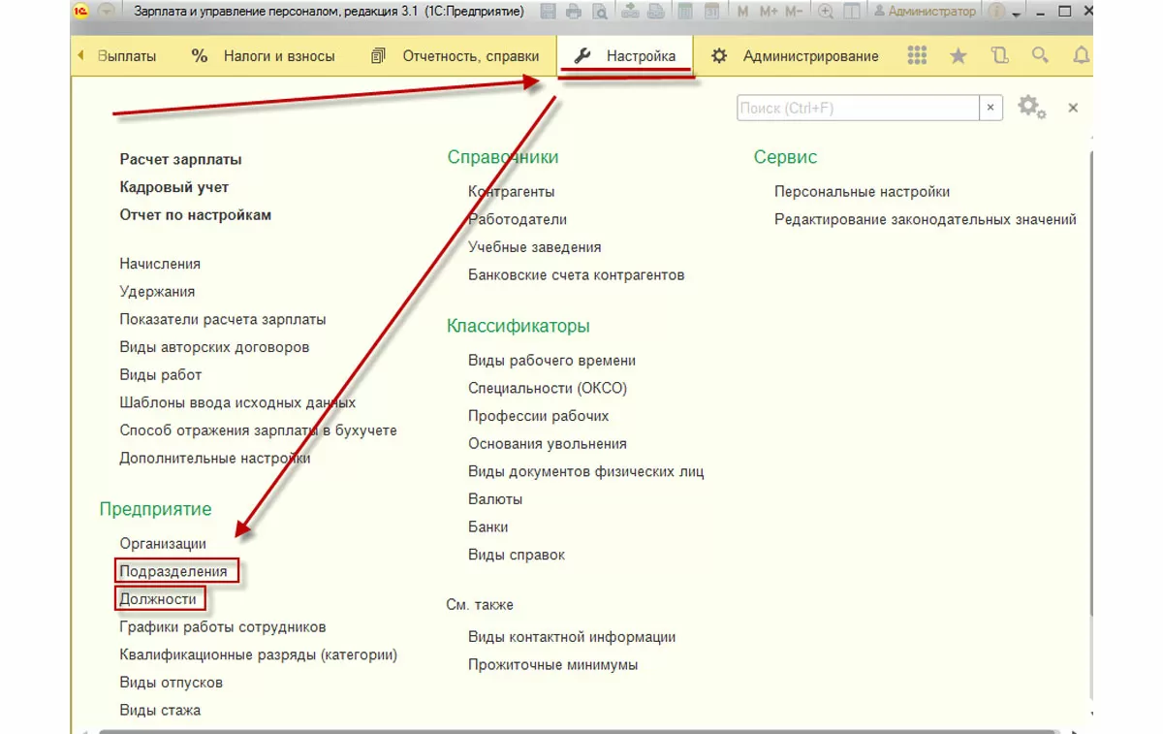This screenshot has width=1163, height=734.
Task: Click the Поиск (Ctrl+F) search field
Action: [858, 108]
